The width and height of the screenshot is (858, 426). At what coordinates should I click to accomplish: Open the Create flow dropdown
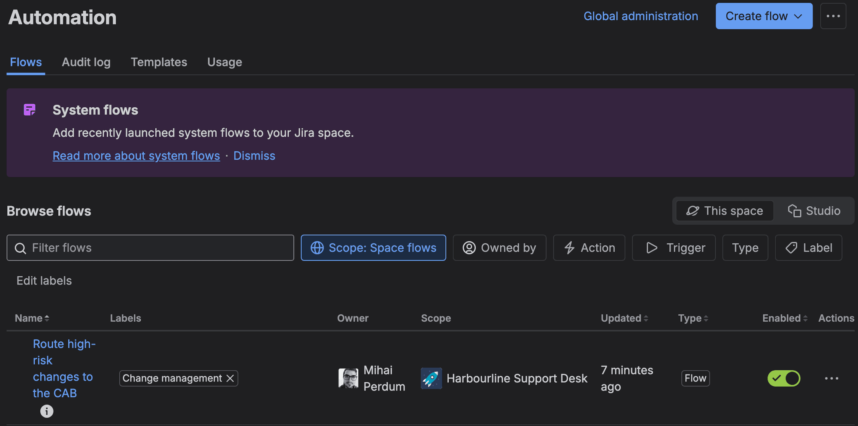764,16
